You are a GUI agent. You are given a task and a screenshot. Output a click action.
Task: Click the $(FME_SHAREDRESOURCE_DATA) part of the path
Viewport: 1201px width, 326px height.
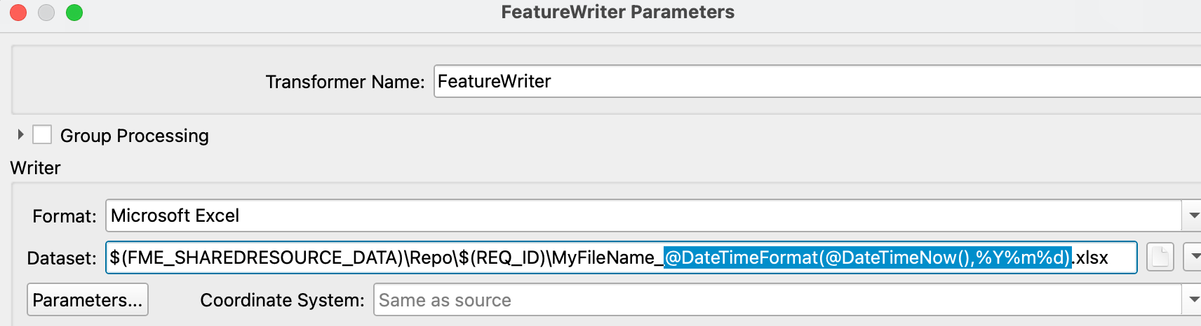(x=257, y=257)
